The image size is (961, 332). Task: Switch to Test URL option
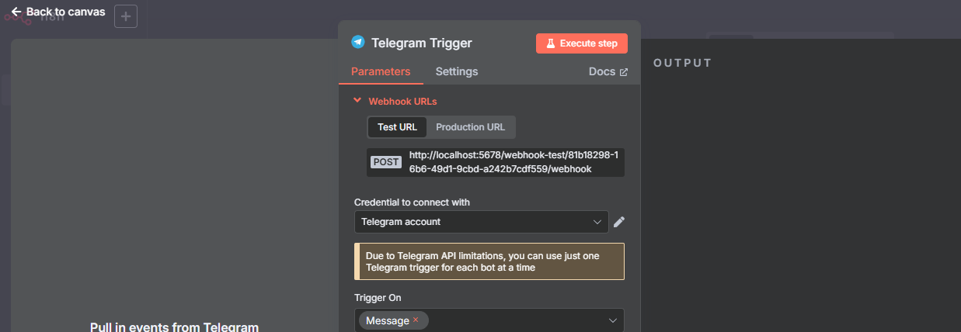[x=397, y=127]
